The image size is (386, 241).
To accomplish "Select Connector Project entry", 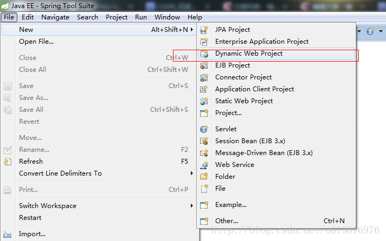I will click(x=276, y=77).
